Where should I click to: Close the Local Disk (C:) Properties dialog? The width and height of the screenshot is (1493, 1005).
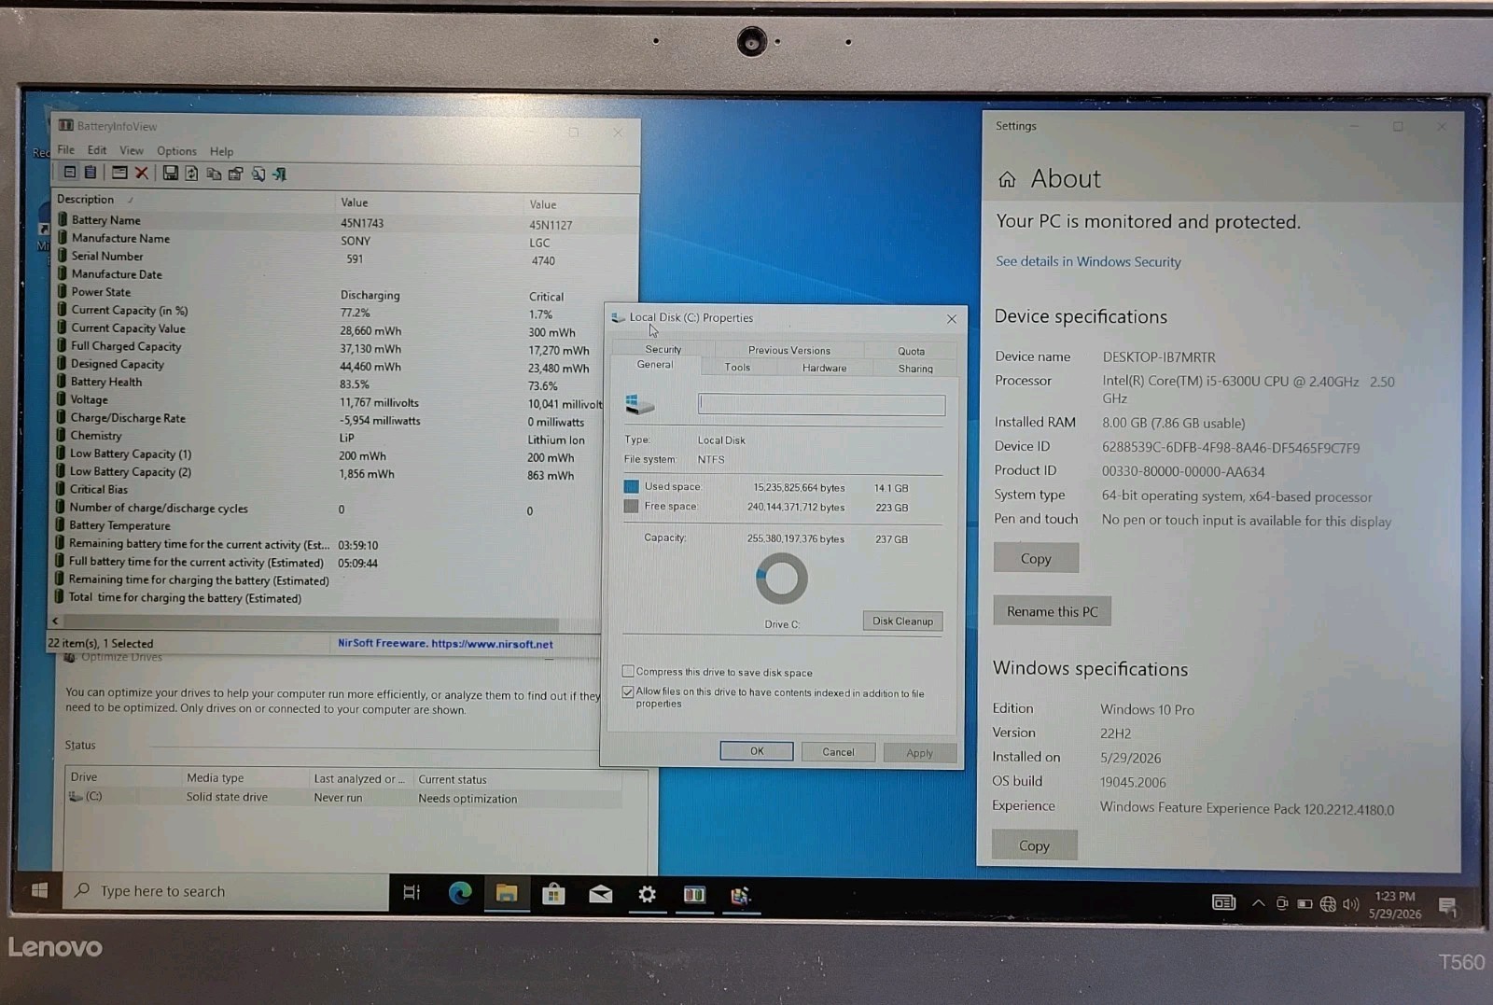pos(952,319)
